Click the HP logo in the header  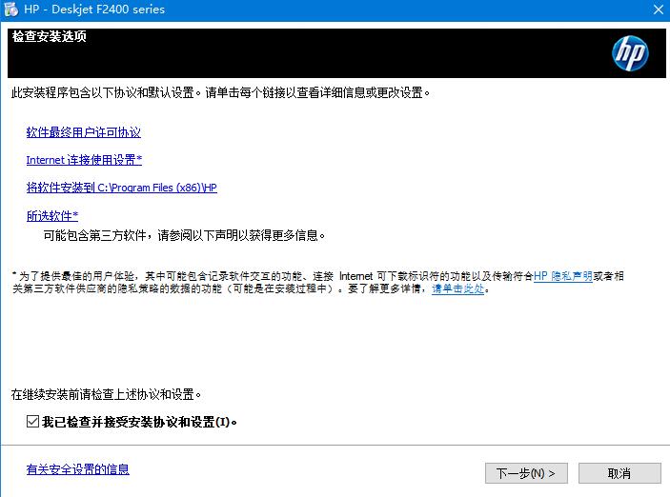630,53
